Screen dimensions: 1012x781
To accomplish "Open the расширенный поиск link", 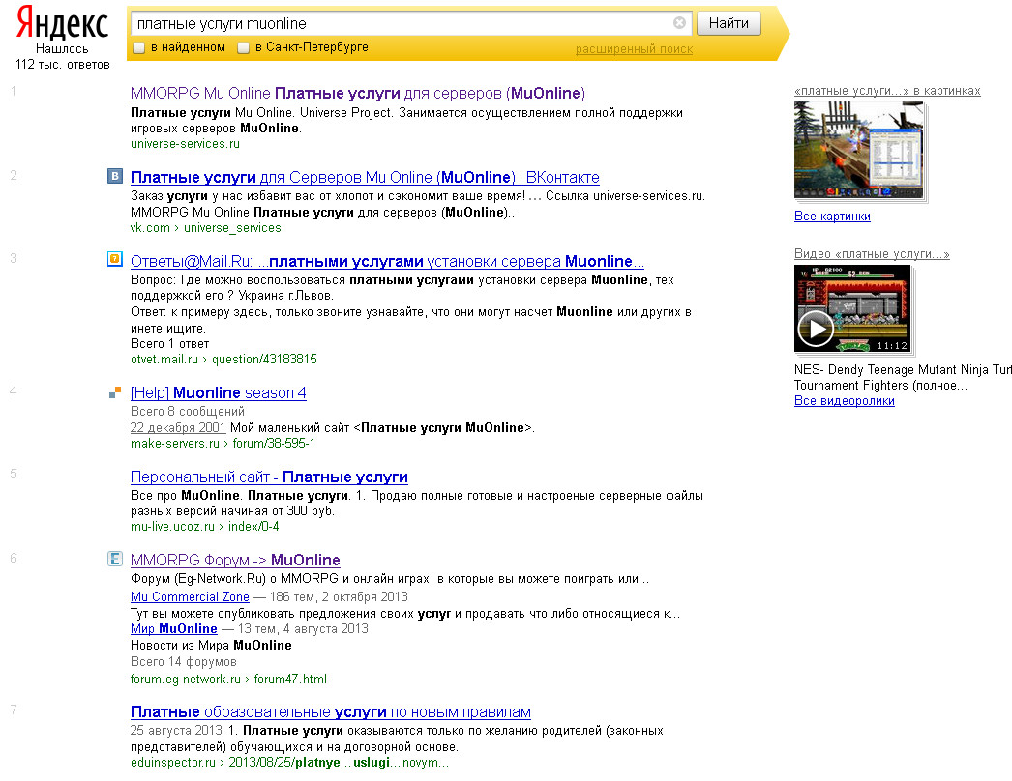I will (x=634, y=49).
